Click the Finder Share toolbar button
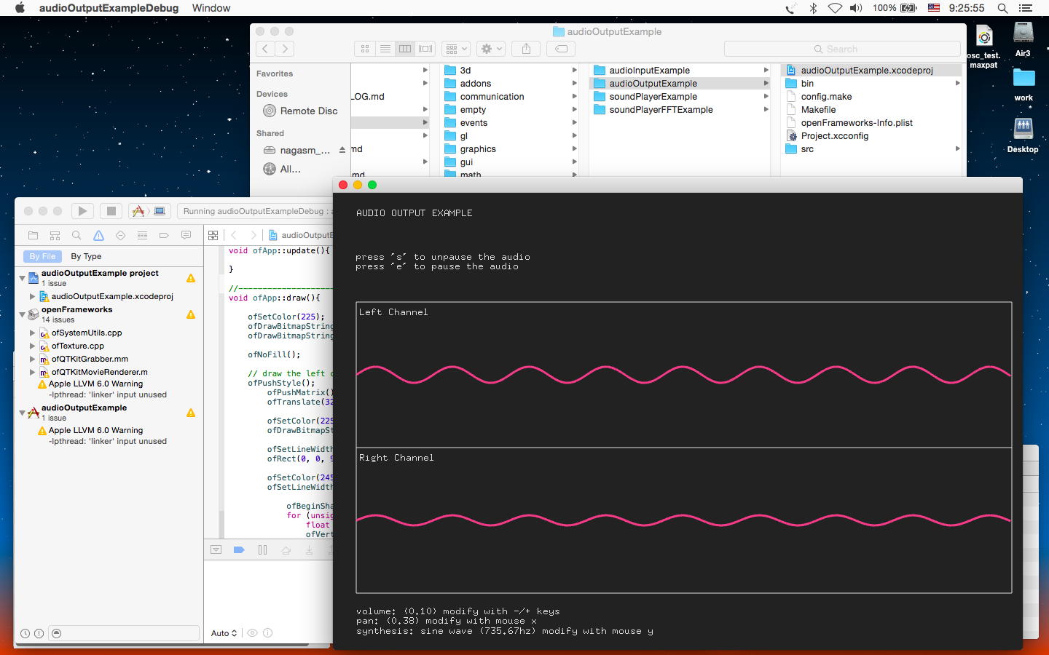Image resolution: width=1049 pixels, height=655 pixels. [526, 49]
